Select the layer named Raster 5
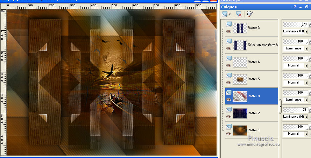 click(x=254, y=79)
